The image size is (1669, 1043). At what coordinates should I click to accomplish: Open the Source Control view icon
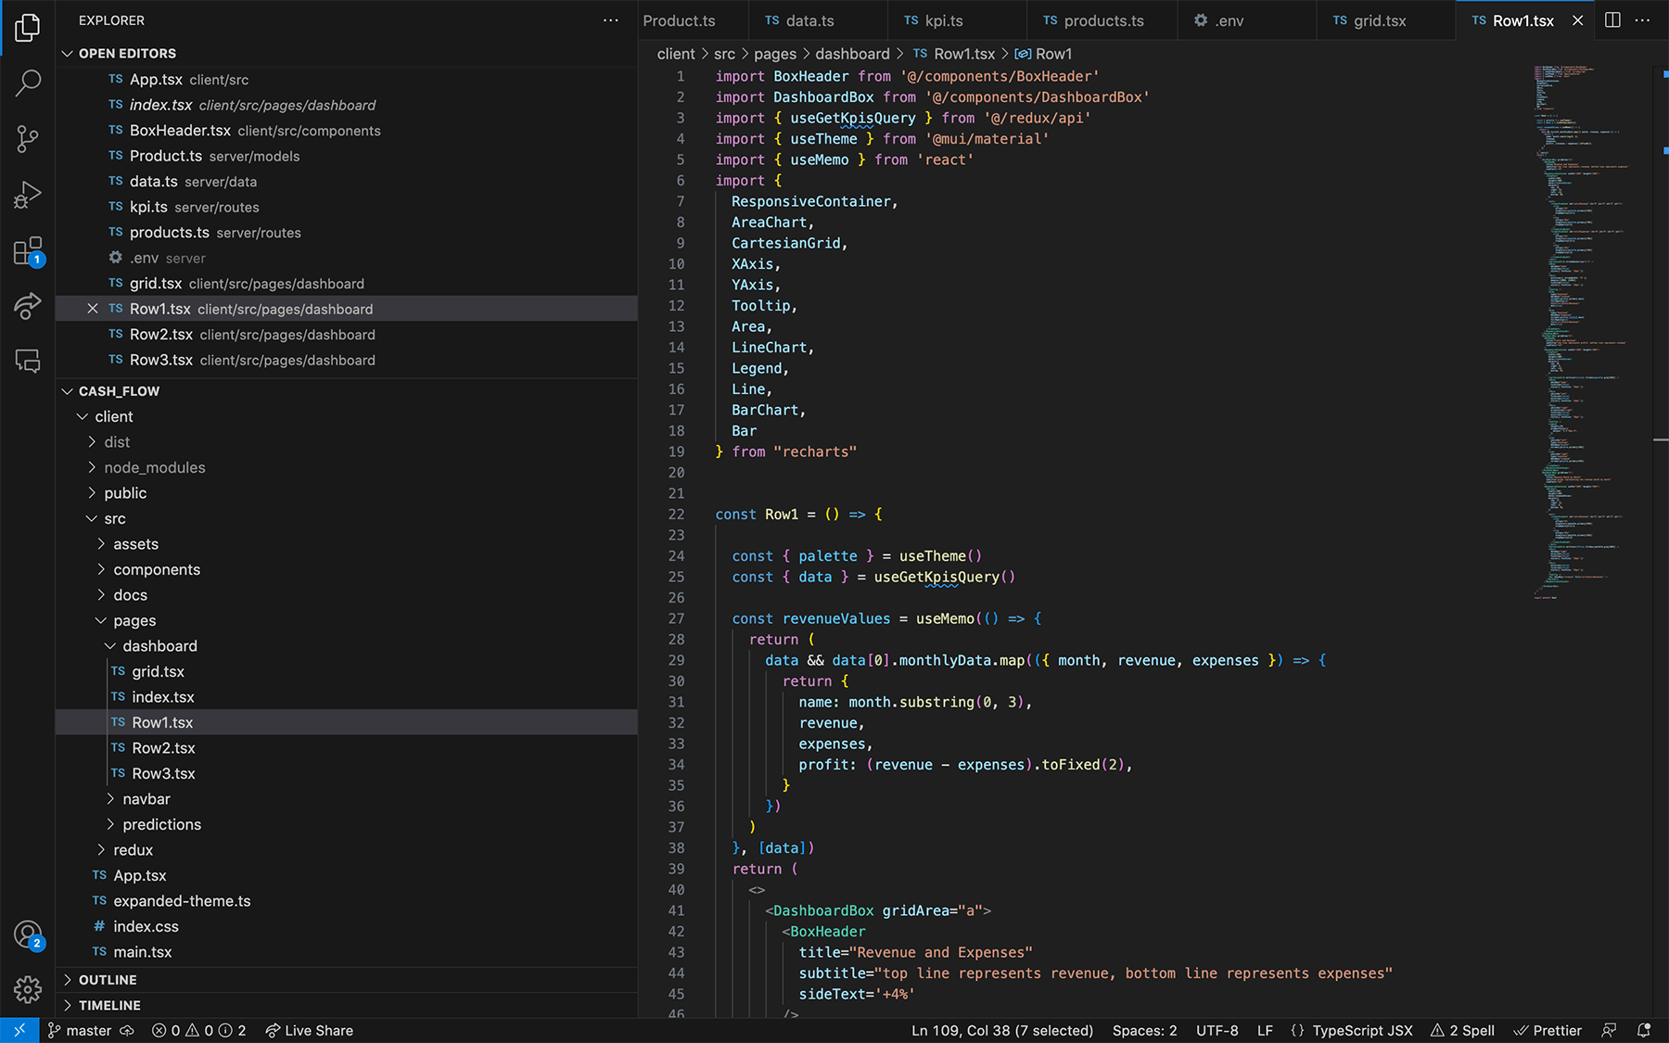point(28,139)
